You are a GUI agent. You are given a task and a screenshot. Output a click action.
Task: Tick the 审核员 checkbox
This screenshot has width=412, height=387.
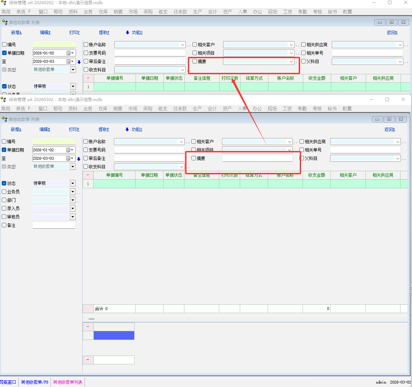4,217
